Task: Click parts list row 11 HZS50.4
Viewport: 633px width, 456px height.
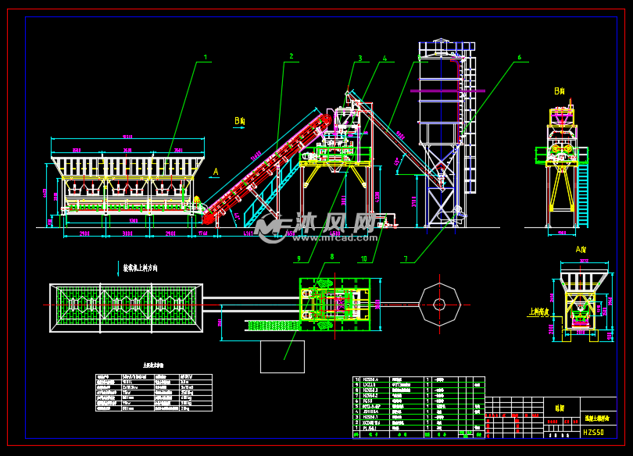Action: [419, 379]
